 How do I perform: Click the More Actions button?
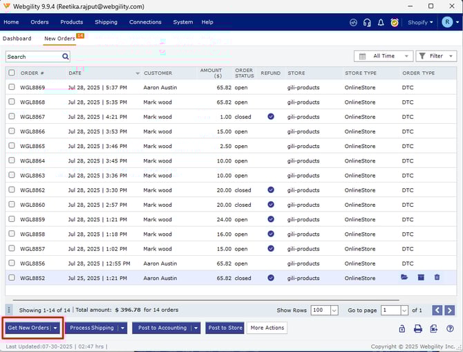click(267, 328)
